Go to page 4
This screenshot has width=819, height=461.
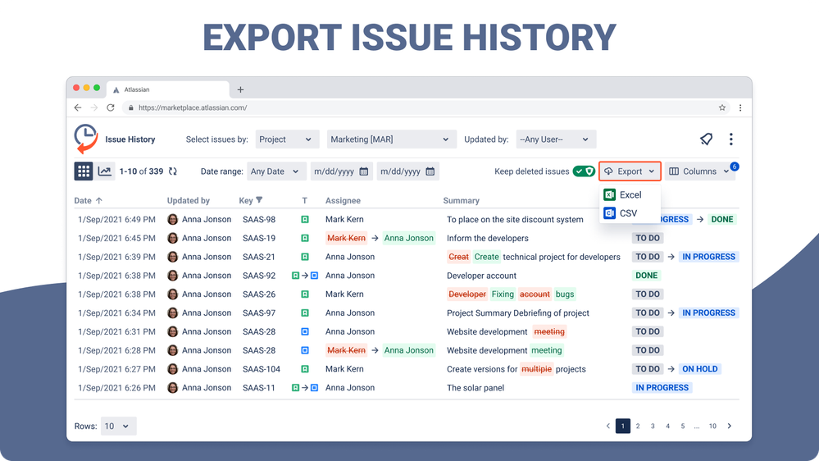[x=667, y=426]
